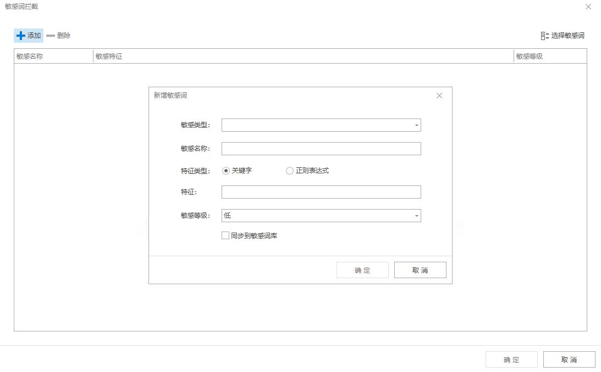The image size is (601, 372).
Task: Open the 敏感类型 dropdown
Action: coord(321,125)
